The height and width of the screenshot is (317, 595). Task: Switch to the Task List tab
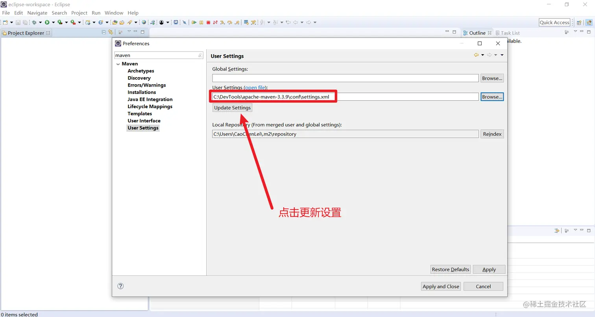point(508,33)
